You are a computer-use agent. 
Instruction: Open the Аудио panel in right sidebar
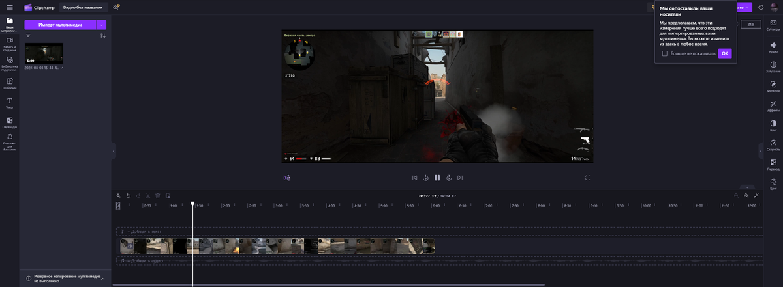pyautogui.click(x=773, y=47)
